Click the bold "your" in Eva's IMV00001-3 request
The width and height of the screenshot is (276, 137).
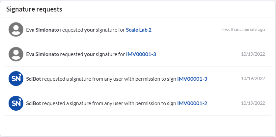coord(89,54)
